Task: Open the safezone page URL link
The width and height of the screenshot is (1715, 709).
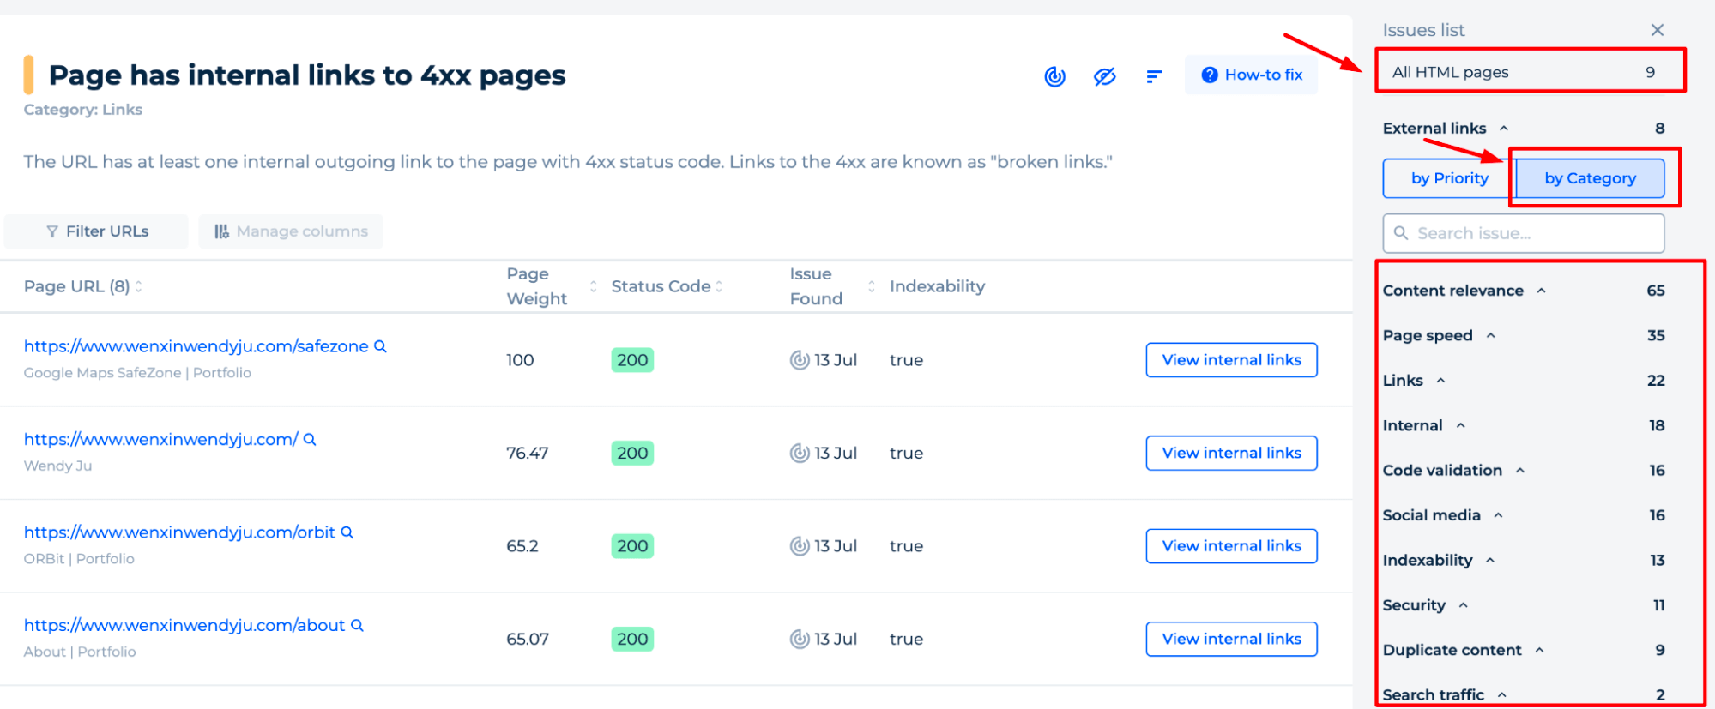Action: (196, 346)
